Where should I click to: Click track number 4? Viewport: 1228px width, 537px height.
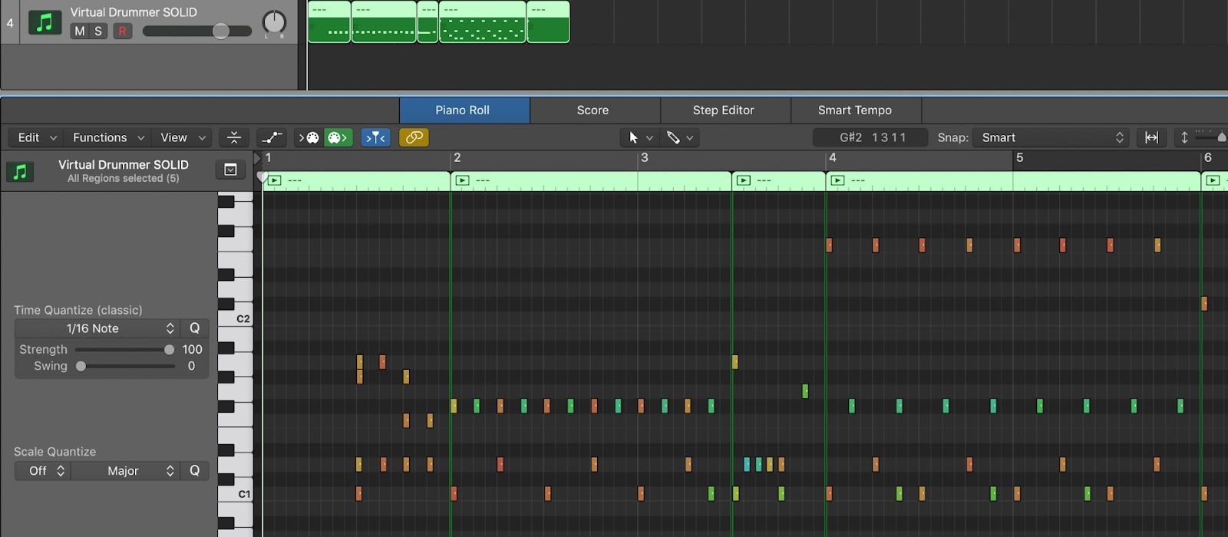pyautogui.click(x=10, y=22)
